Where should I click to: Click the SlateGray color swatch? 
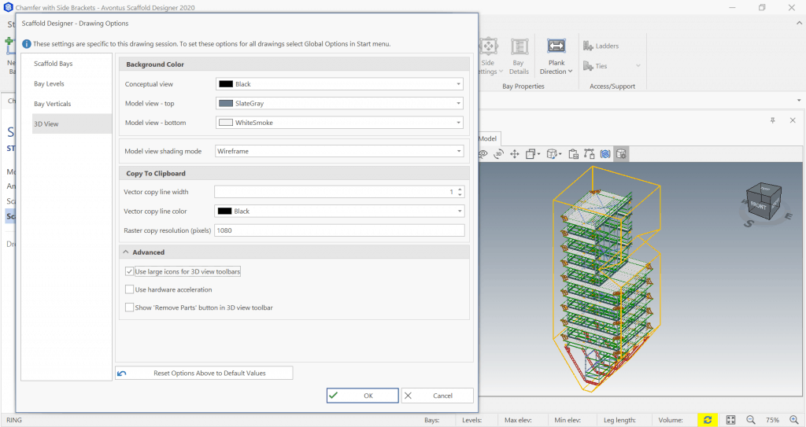[x=226, y=103]
